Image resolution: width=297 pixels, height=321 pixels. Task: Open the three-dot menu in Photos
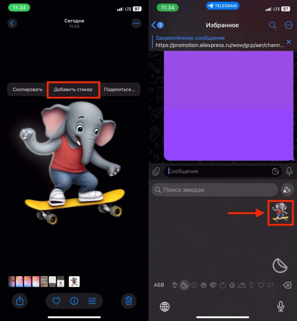[x=136, y=23]
